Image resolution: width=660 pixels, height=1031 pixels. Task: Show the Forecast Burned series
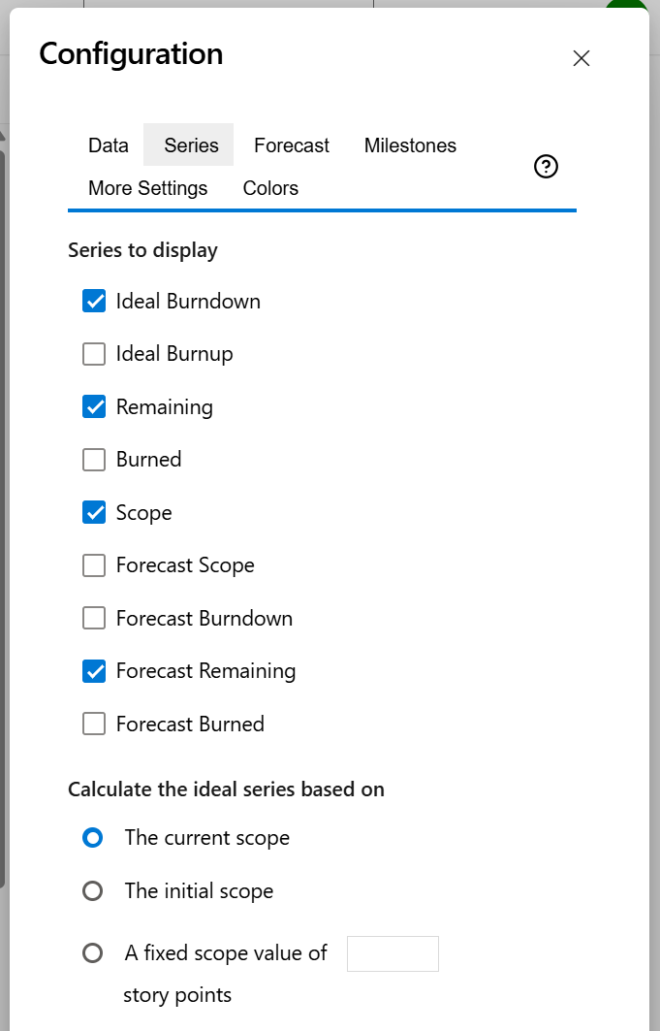(93, 724)
